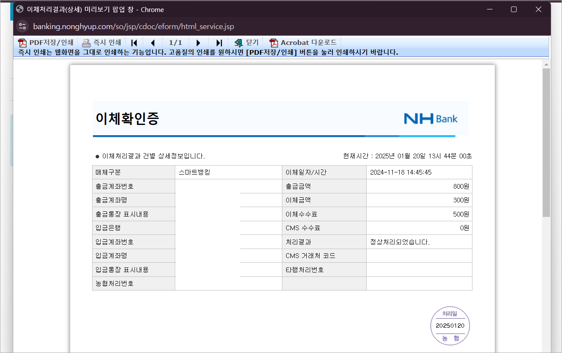Select the NH Bank logo
This screenshot has height=353, width=562.
(431, 119)
